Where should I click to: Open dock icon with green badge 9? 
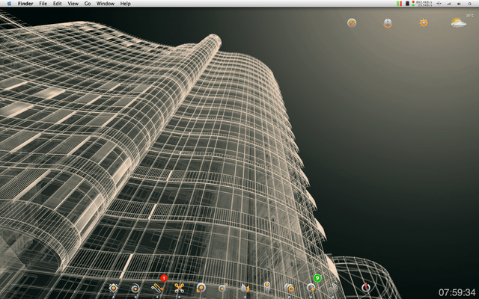click(311, 286)
